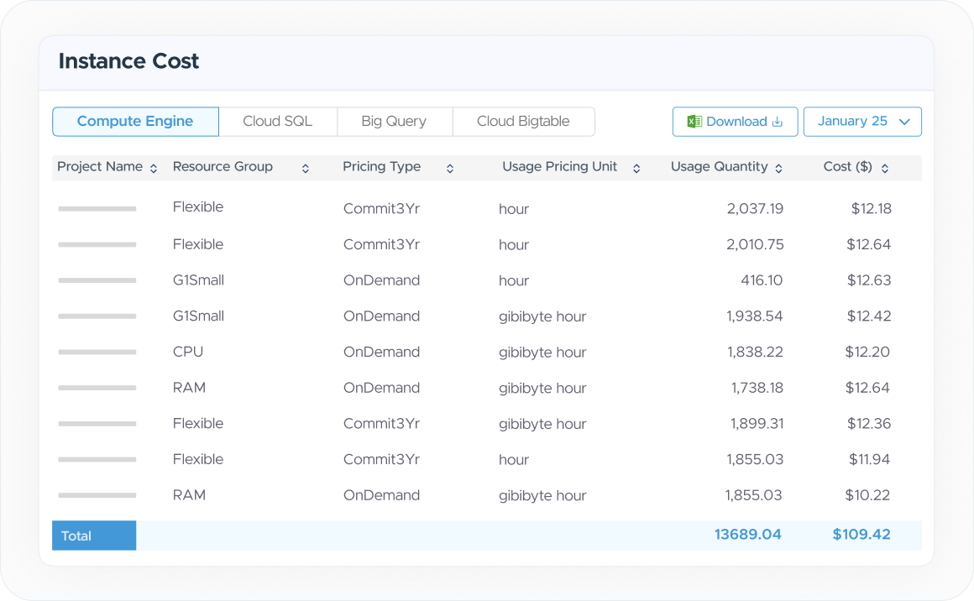Screen dimensions: 974x601
Task: Click the Usage Quantity column header
Action: point(720,166)
